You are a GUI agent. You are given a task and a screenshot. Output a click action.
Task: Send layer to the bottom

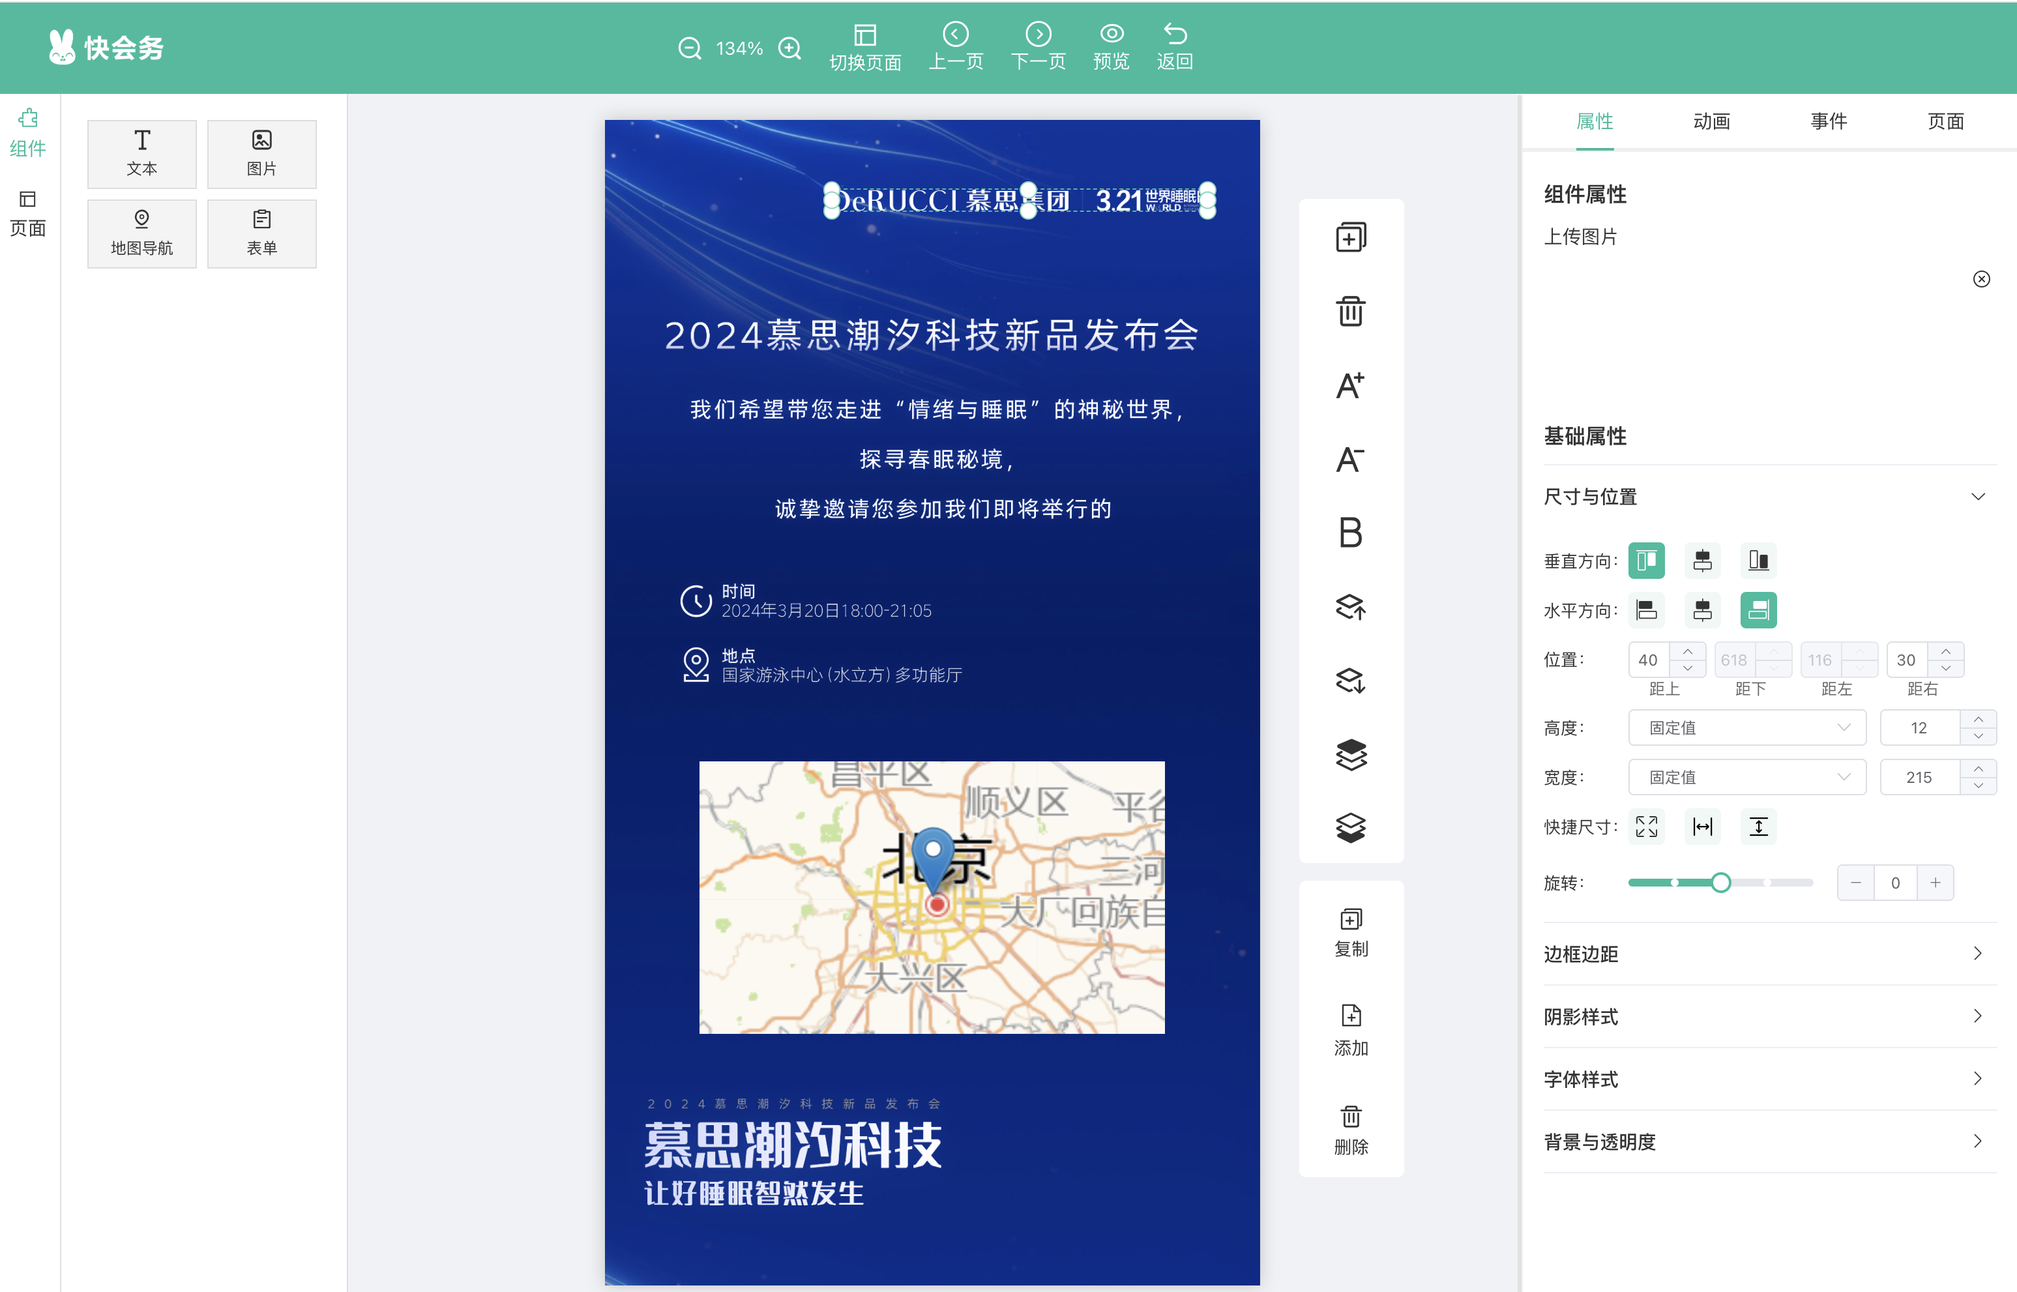(x=1351, y=828)
